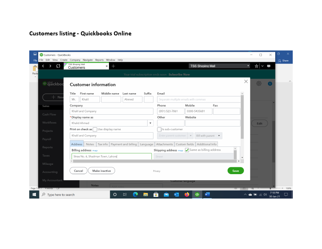Tick the Use display name checkbox
This screenshot has height=249, width=322.
click(x=95, y=129)
